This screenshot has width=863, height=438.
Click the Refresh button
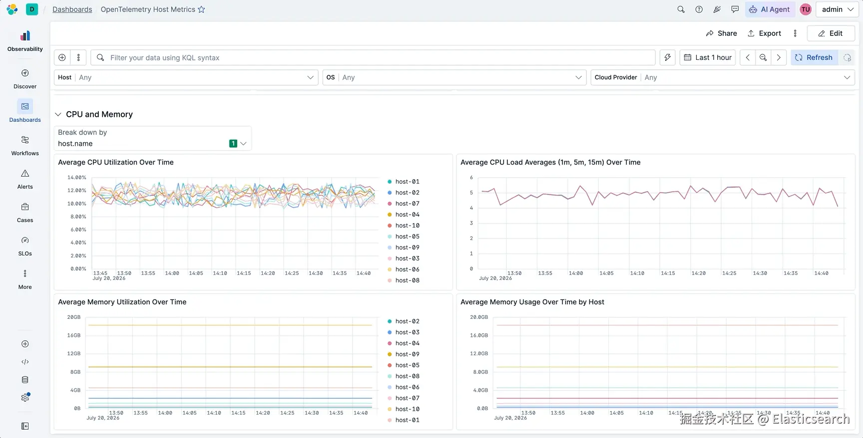(814, 57)
